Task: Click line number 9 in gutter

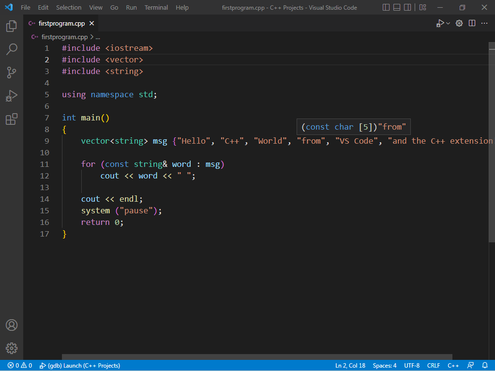Action: coord(46,141)
